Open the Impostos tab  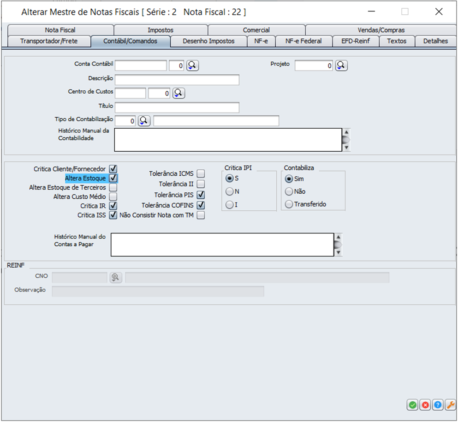[x=161, y=30]
